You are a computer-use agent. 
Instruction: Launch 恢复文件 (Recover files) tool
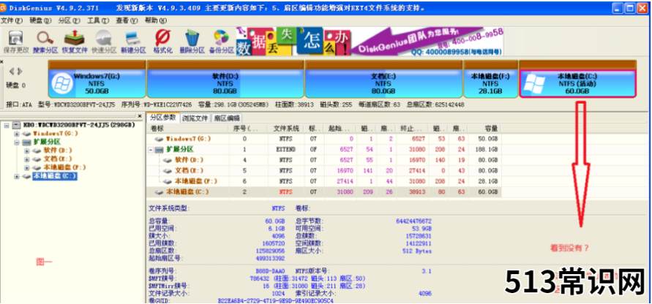(75, 38)
